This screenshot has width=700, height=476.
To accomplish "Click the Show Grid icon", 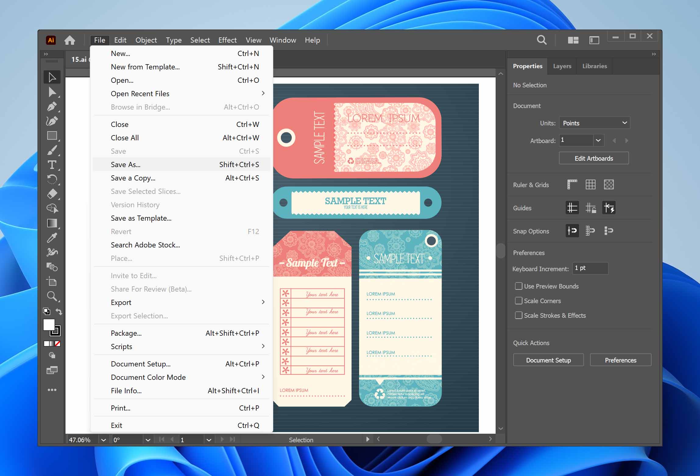I will (590, 184).
